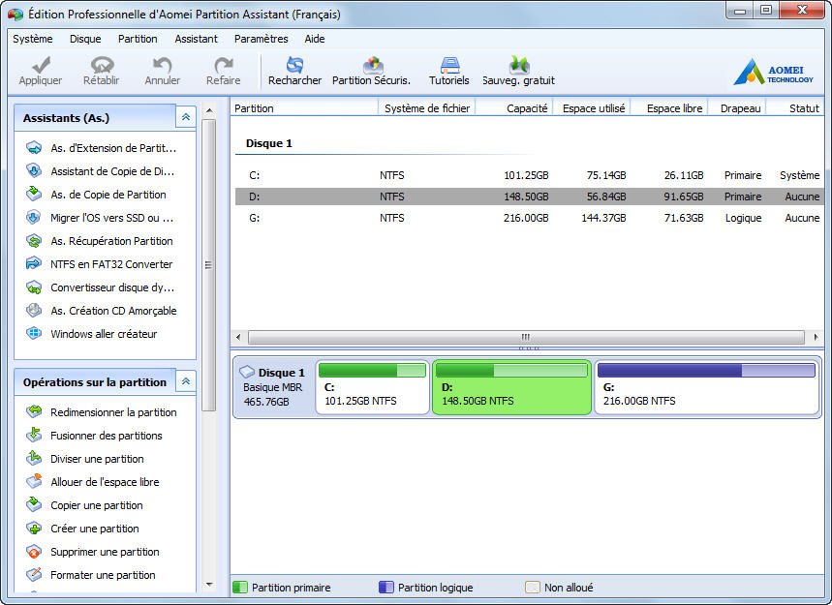Click the Windows aller créateur link
This screenshot has height=605, width=832.
point(104,334)
